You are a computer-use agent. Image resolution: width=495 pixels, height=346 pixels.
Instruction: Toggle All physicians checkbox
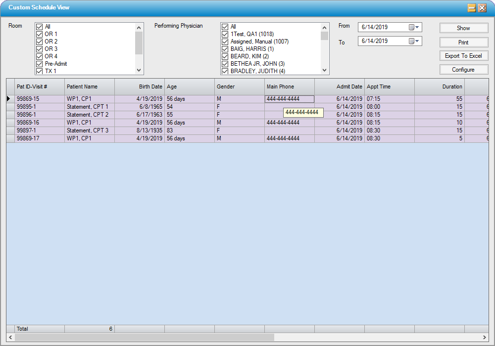[x=225, y=27]
